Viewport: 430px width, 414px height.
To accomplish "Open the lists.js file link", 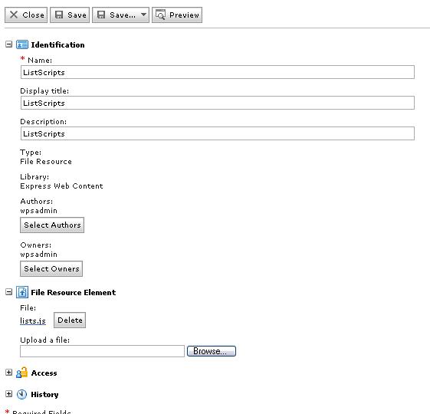I will [x=33, y=320].
